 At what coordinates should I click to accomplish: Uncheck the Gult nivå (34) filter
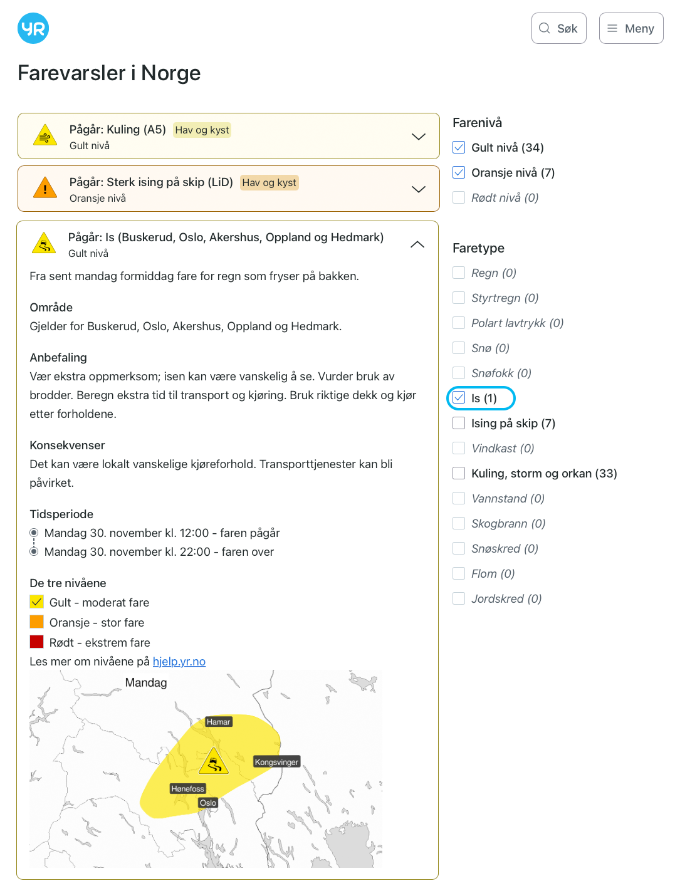tap(459, 147)
